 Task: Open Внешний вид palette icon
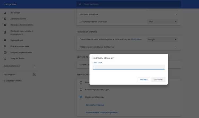[x=5, y=40]
